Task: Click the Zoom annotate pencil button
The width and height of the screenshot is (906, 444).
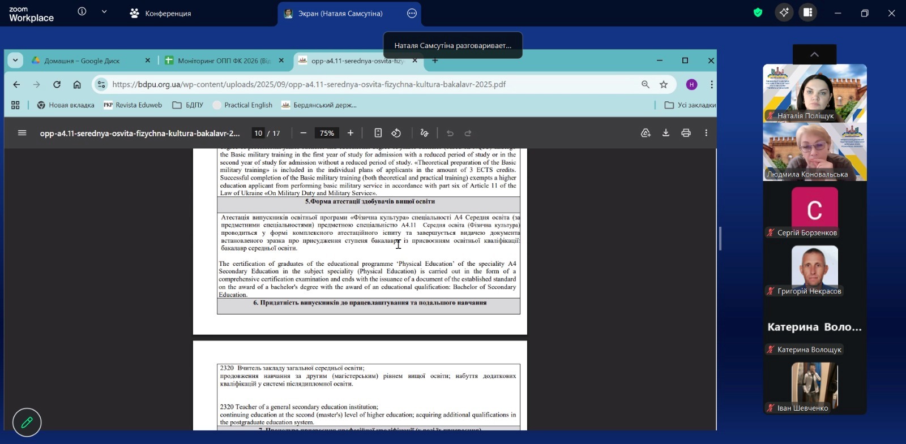Action: (x=27, y=422)
